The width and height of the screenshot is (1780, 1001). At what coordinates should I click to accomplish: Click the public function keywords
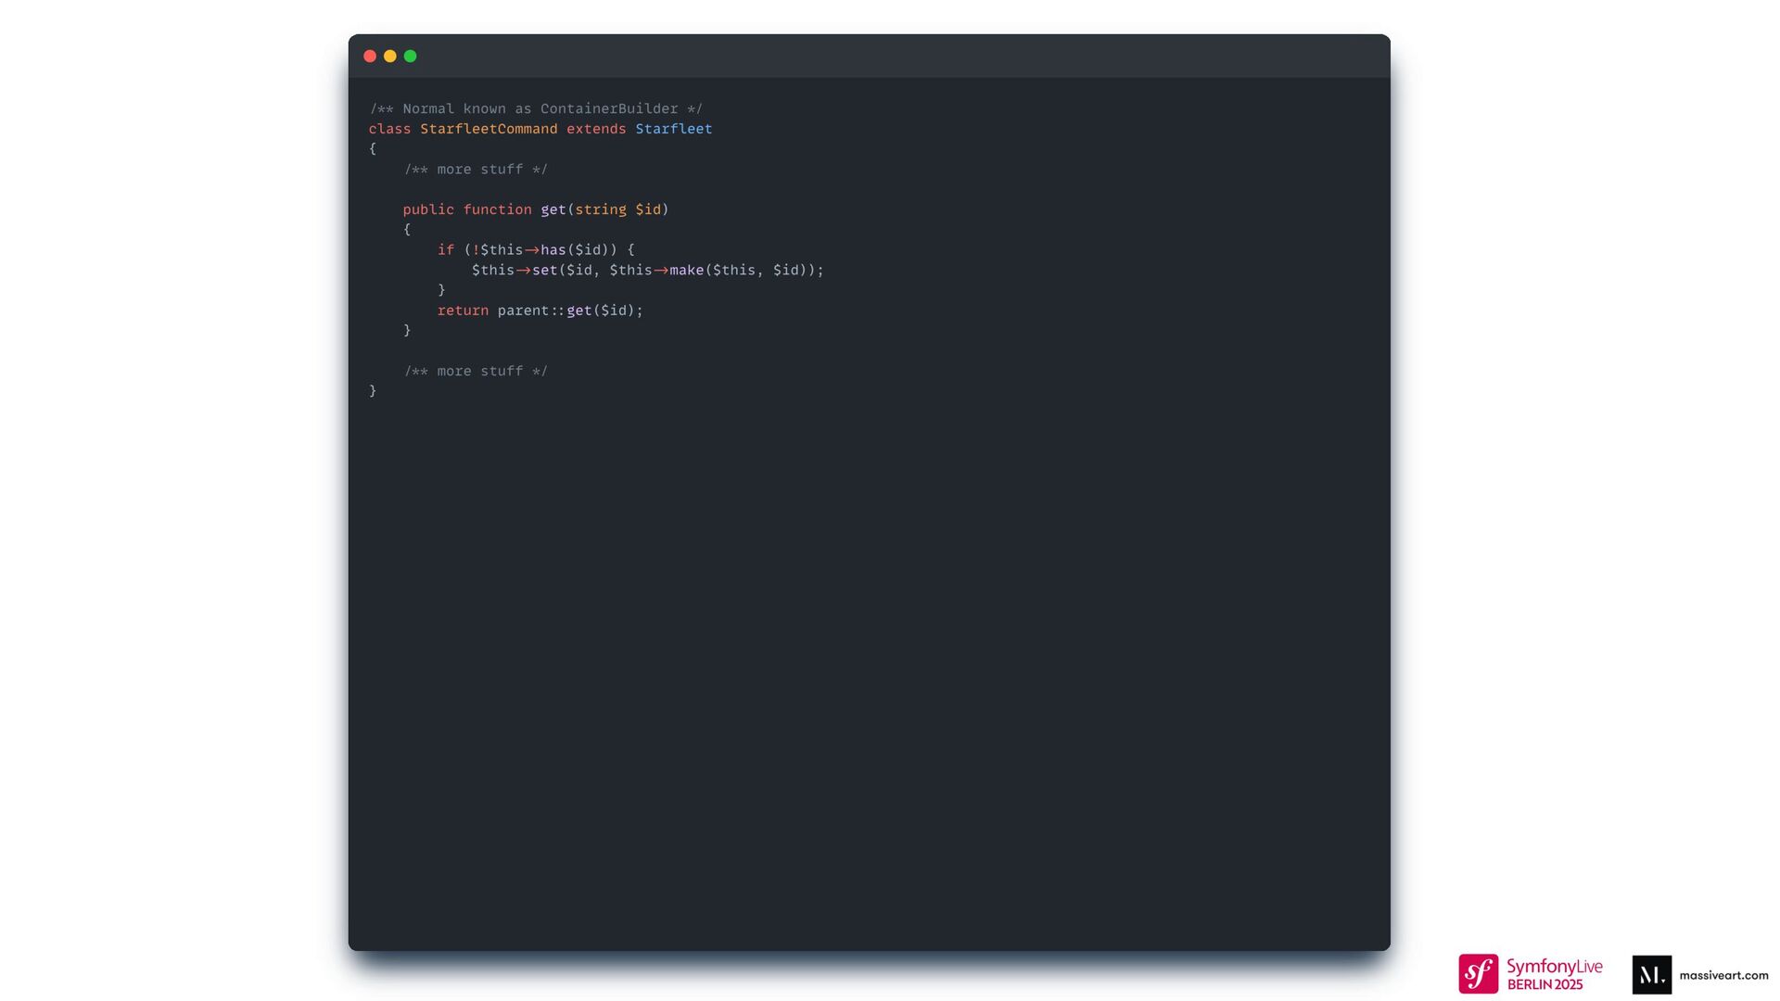tap(467, 209)
